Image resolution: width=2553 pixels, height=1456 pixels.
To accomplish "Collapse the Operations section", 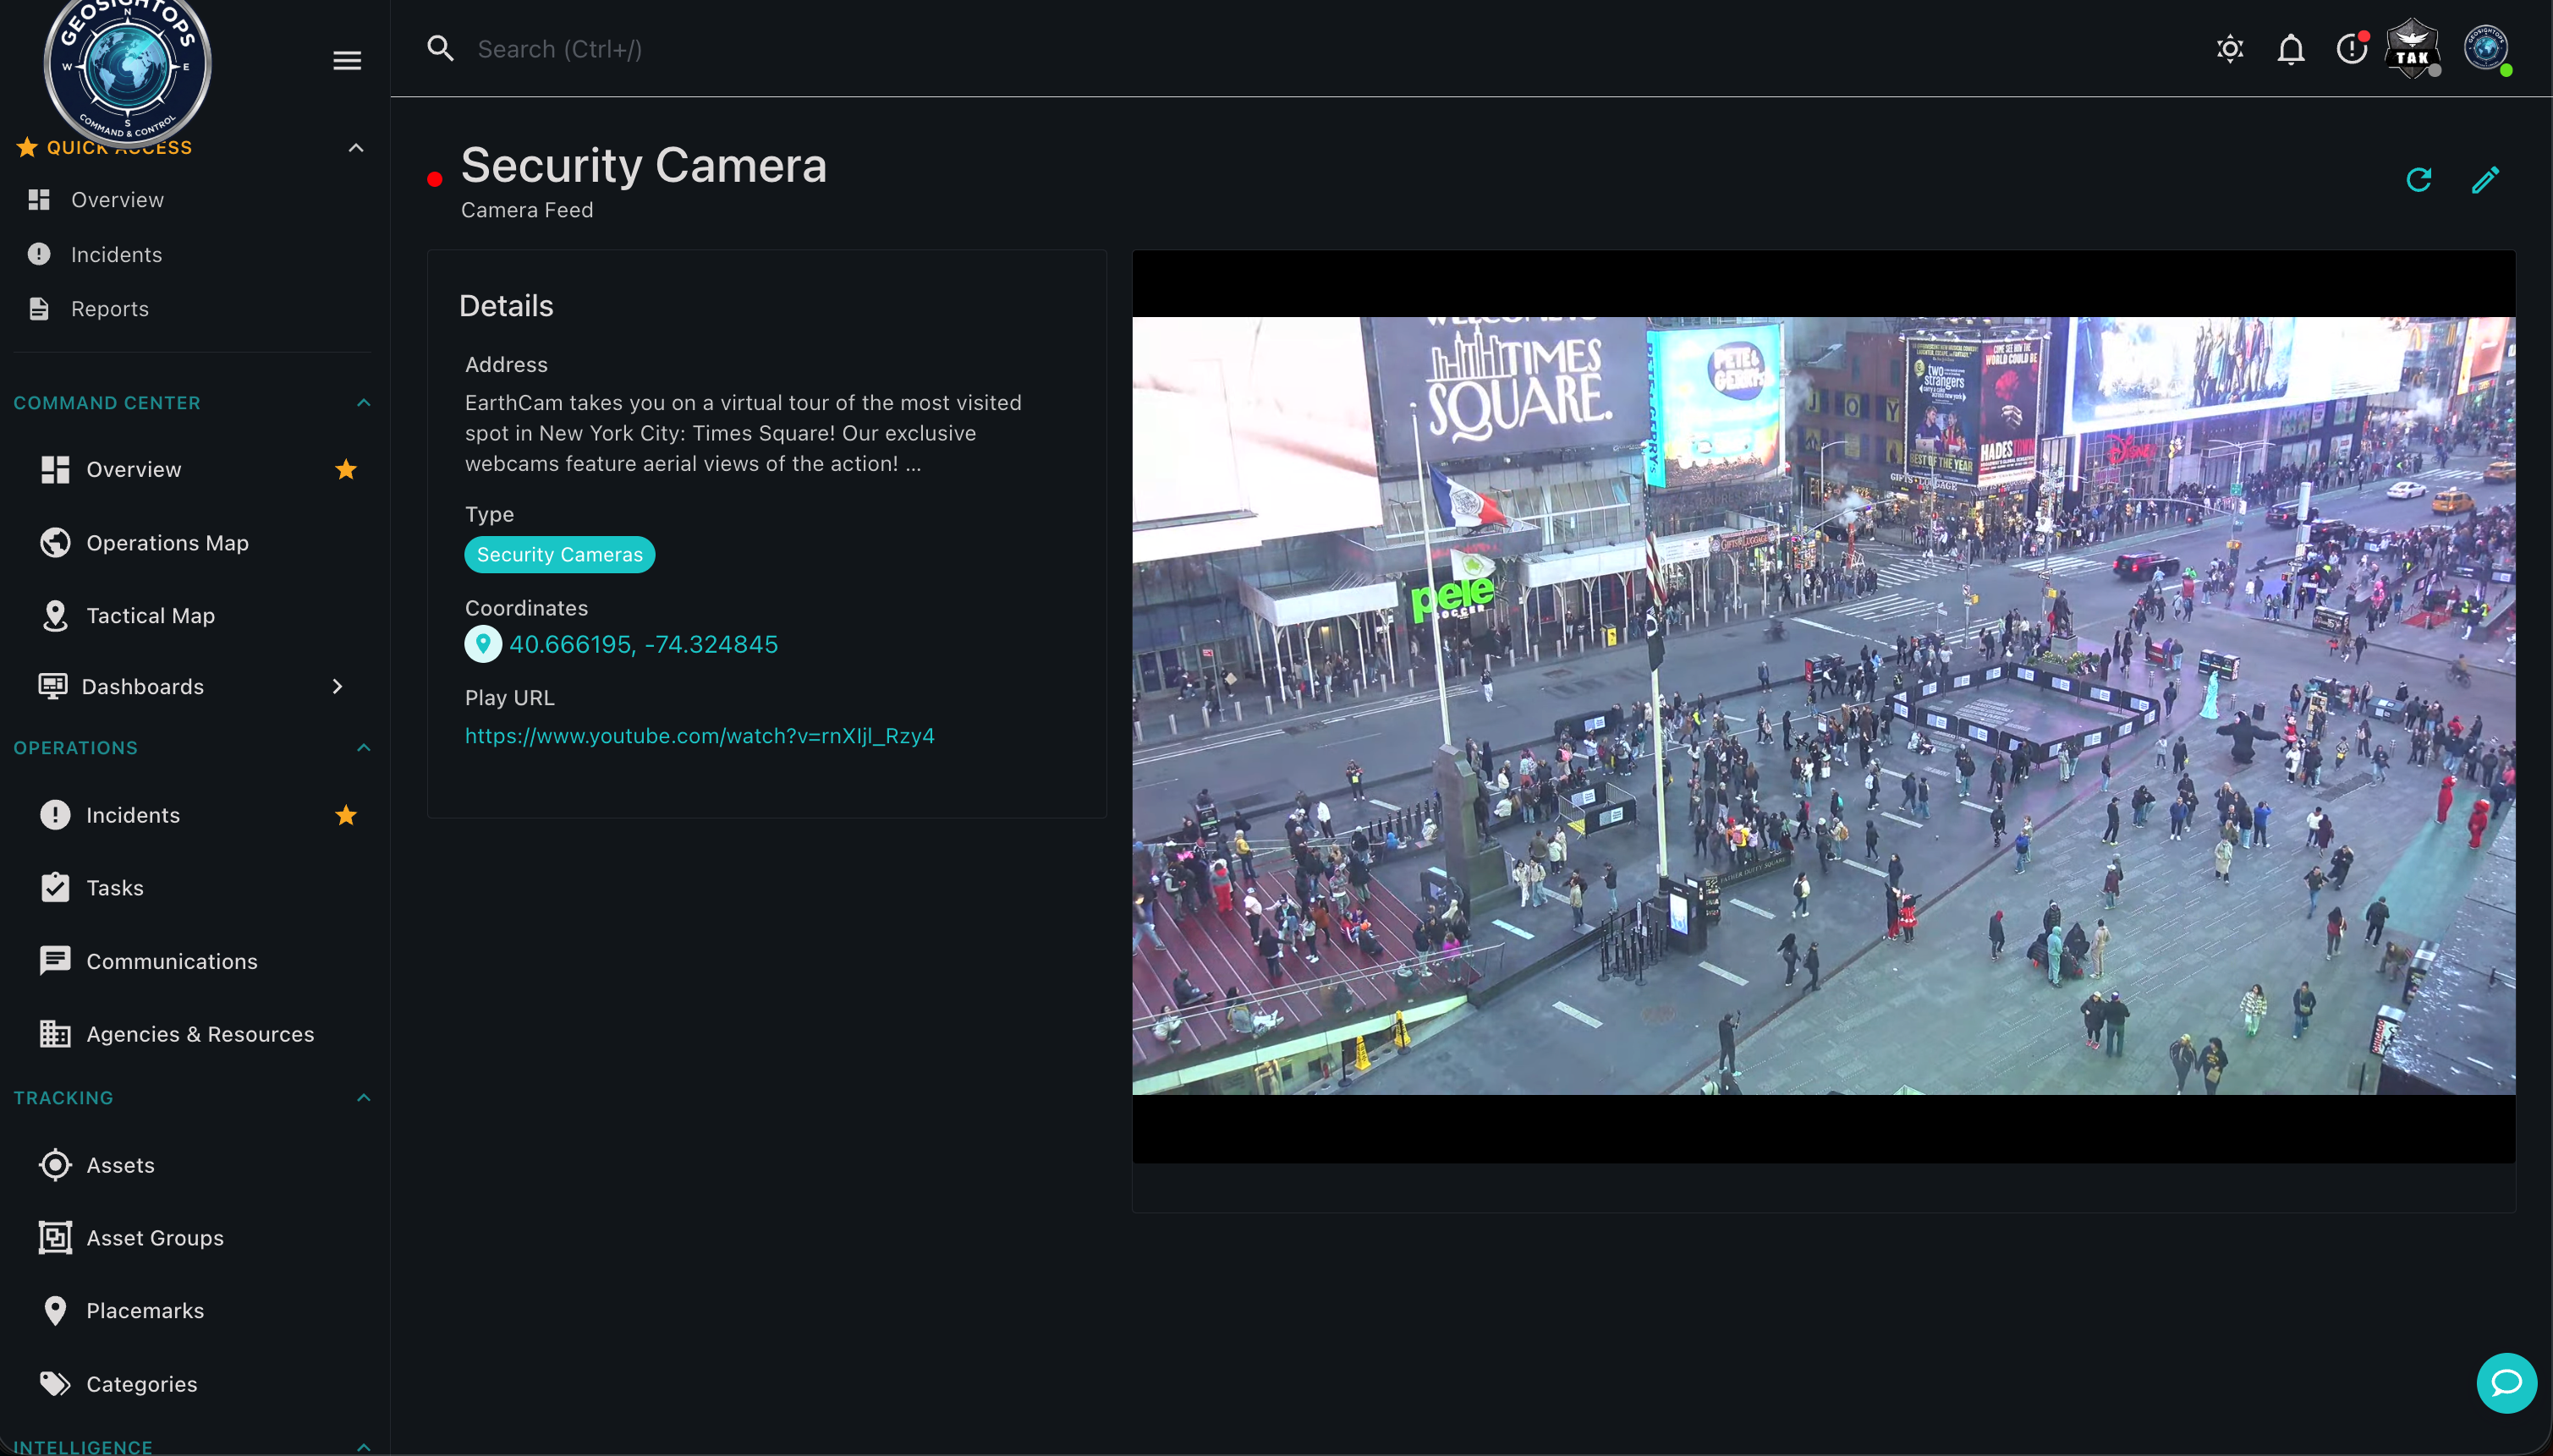I will click(x=363, y=747).
